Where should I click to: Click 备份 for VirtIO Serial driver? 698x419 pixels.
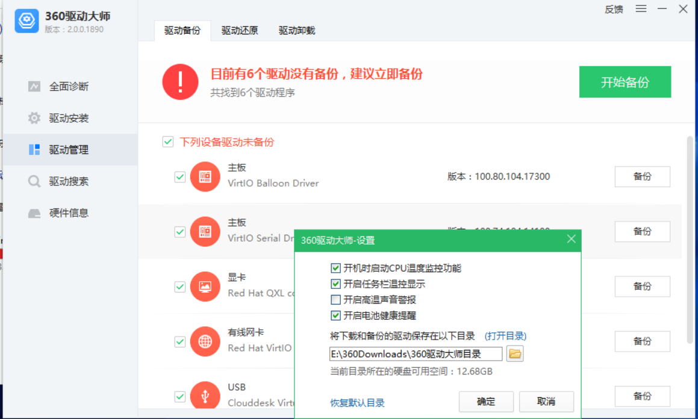643,231
